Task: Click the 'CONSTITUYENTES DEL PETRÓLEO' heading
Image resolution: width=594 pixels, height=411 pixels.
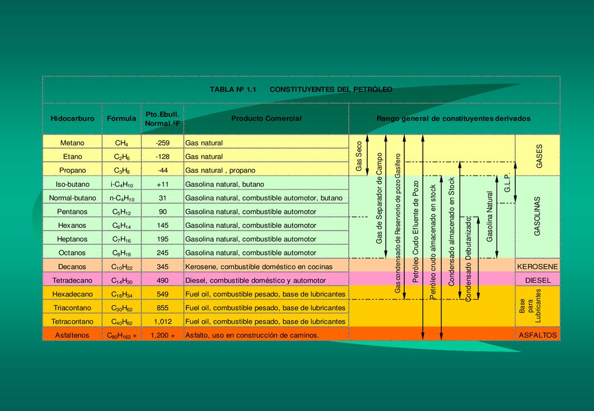Action: (x=331, y=89)
